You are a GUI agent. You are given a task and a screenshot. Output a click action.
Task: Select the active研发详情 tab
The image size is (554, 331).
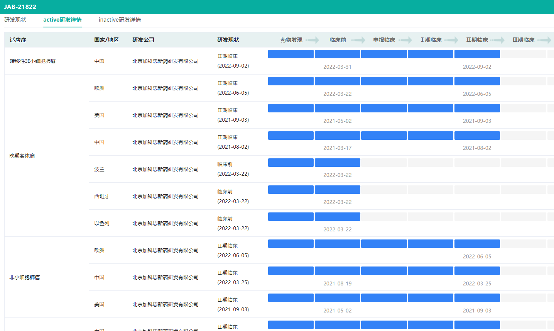point(62,20)
